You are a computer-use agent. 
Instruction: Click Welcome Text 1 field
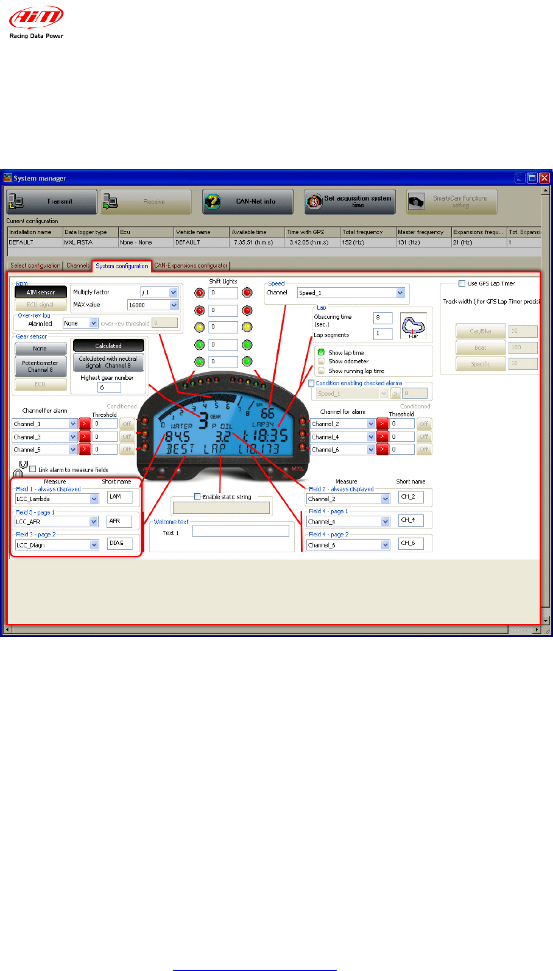tap(241, 532)
